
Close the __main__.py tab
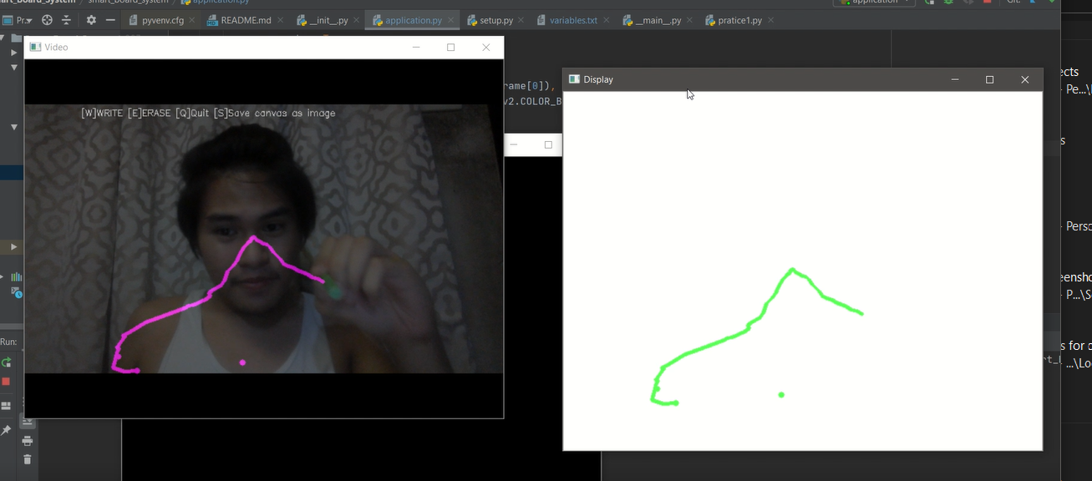(690, 20)
